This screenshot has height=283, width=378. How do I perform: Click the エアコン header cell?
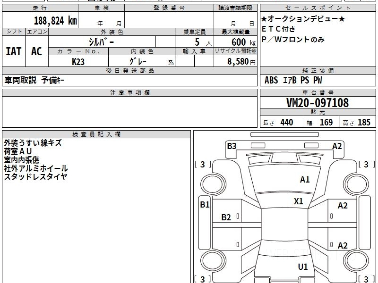coord(37,32)
